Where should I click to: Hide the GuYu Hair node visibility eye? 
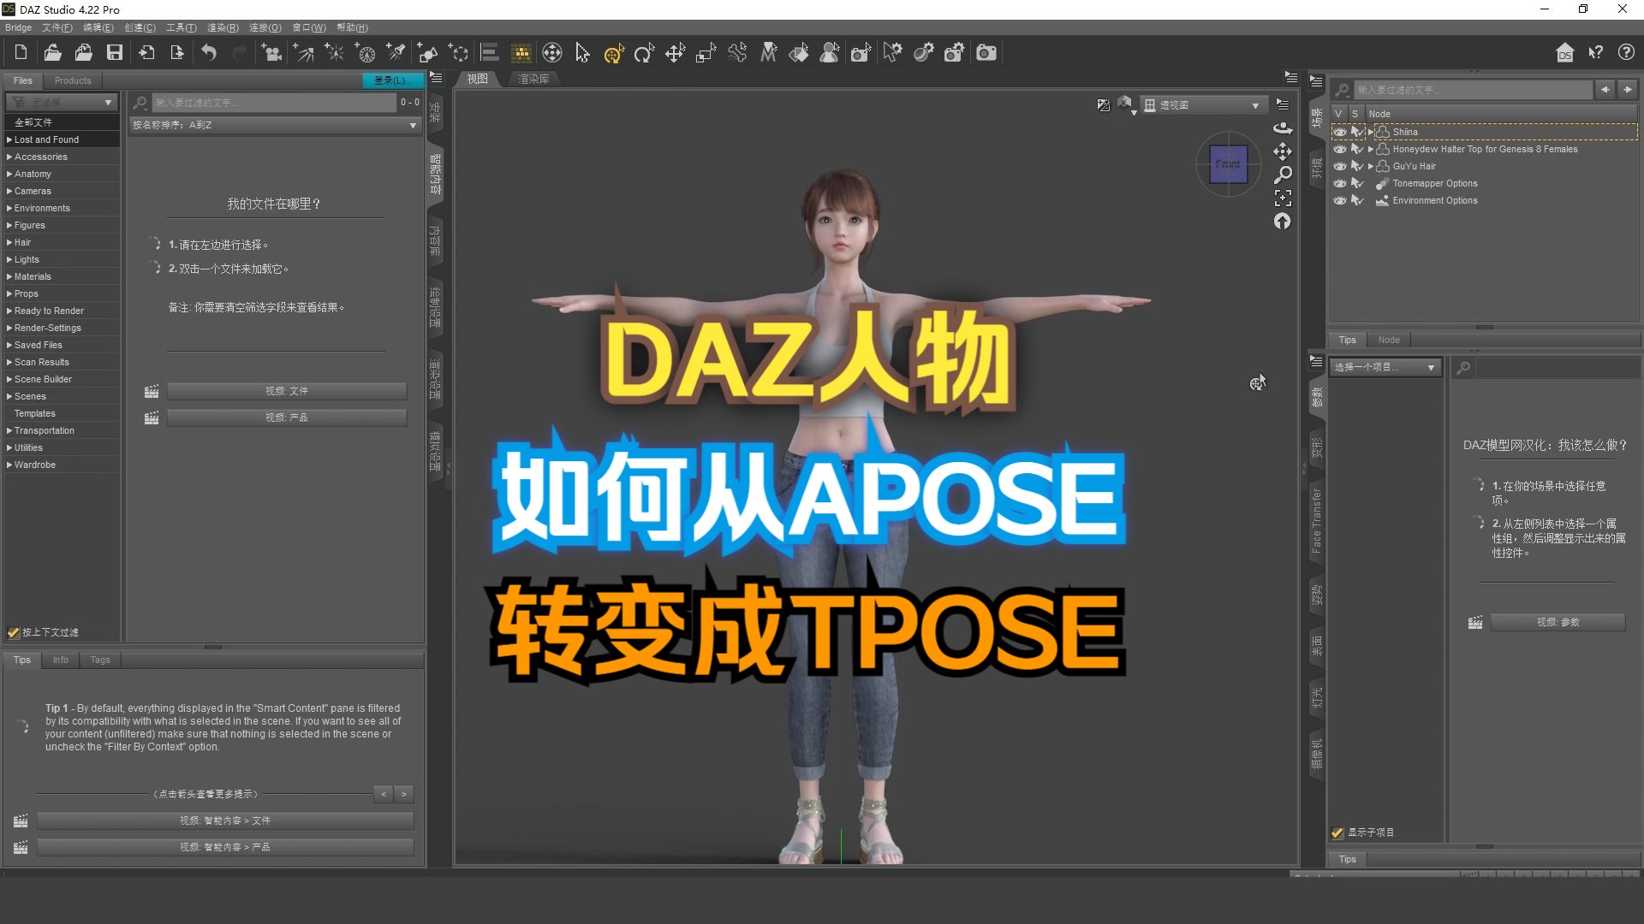1340,166
